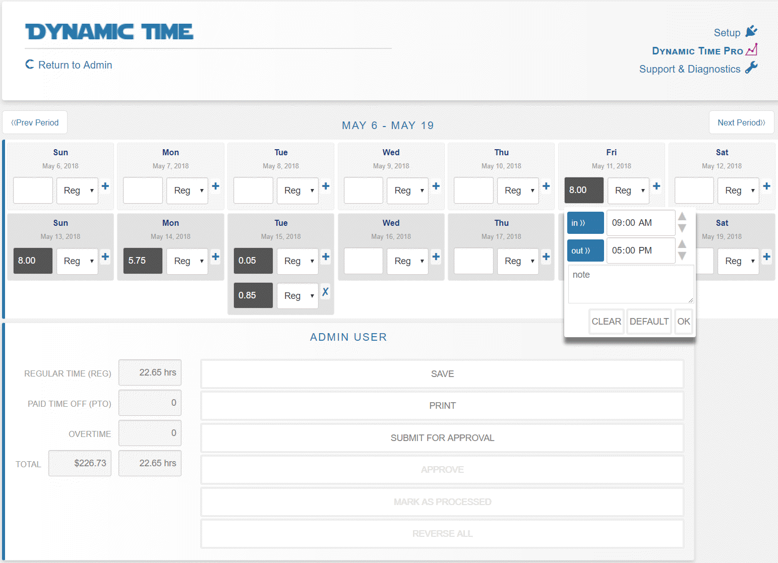This screenshot has width=778, height=563.
Task: Add entry plus icon for Sun May 6
Action: (x=105, y=186)
